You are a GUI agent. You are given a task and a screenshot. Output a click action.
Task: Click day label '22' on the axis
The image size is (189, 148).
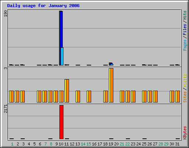point(127,144)
